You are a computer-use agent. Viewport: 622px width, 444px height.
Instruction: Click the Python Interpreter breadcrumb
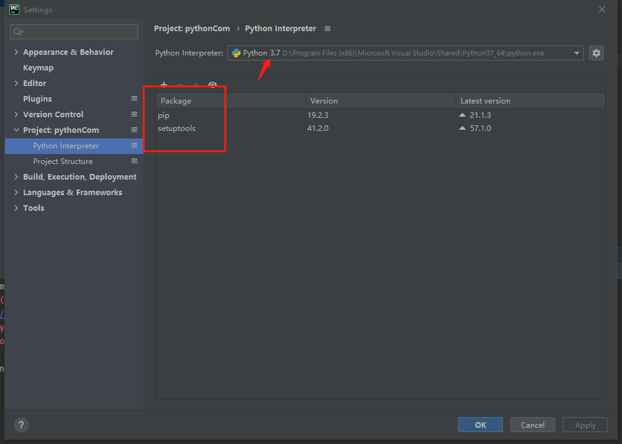[280, 28]
